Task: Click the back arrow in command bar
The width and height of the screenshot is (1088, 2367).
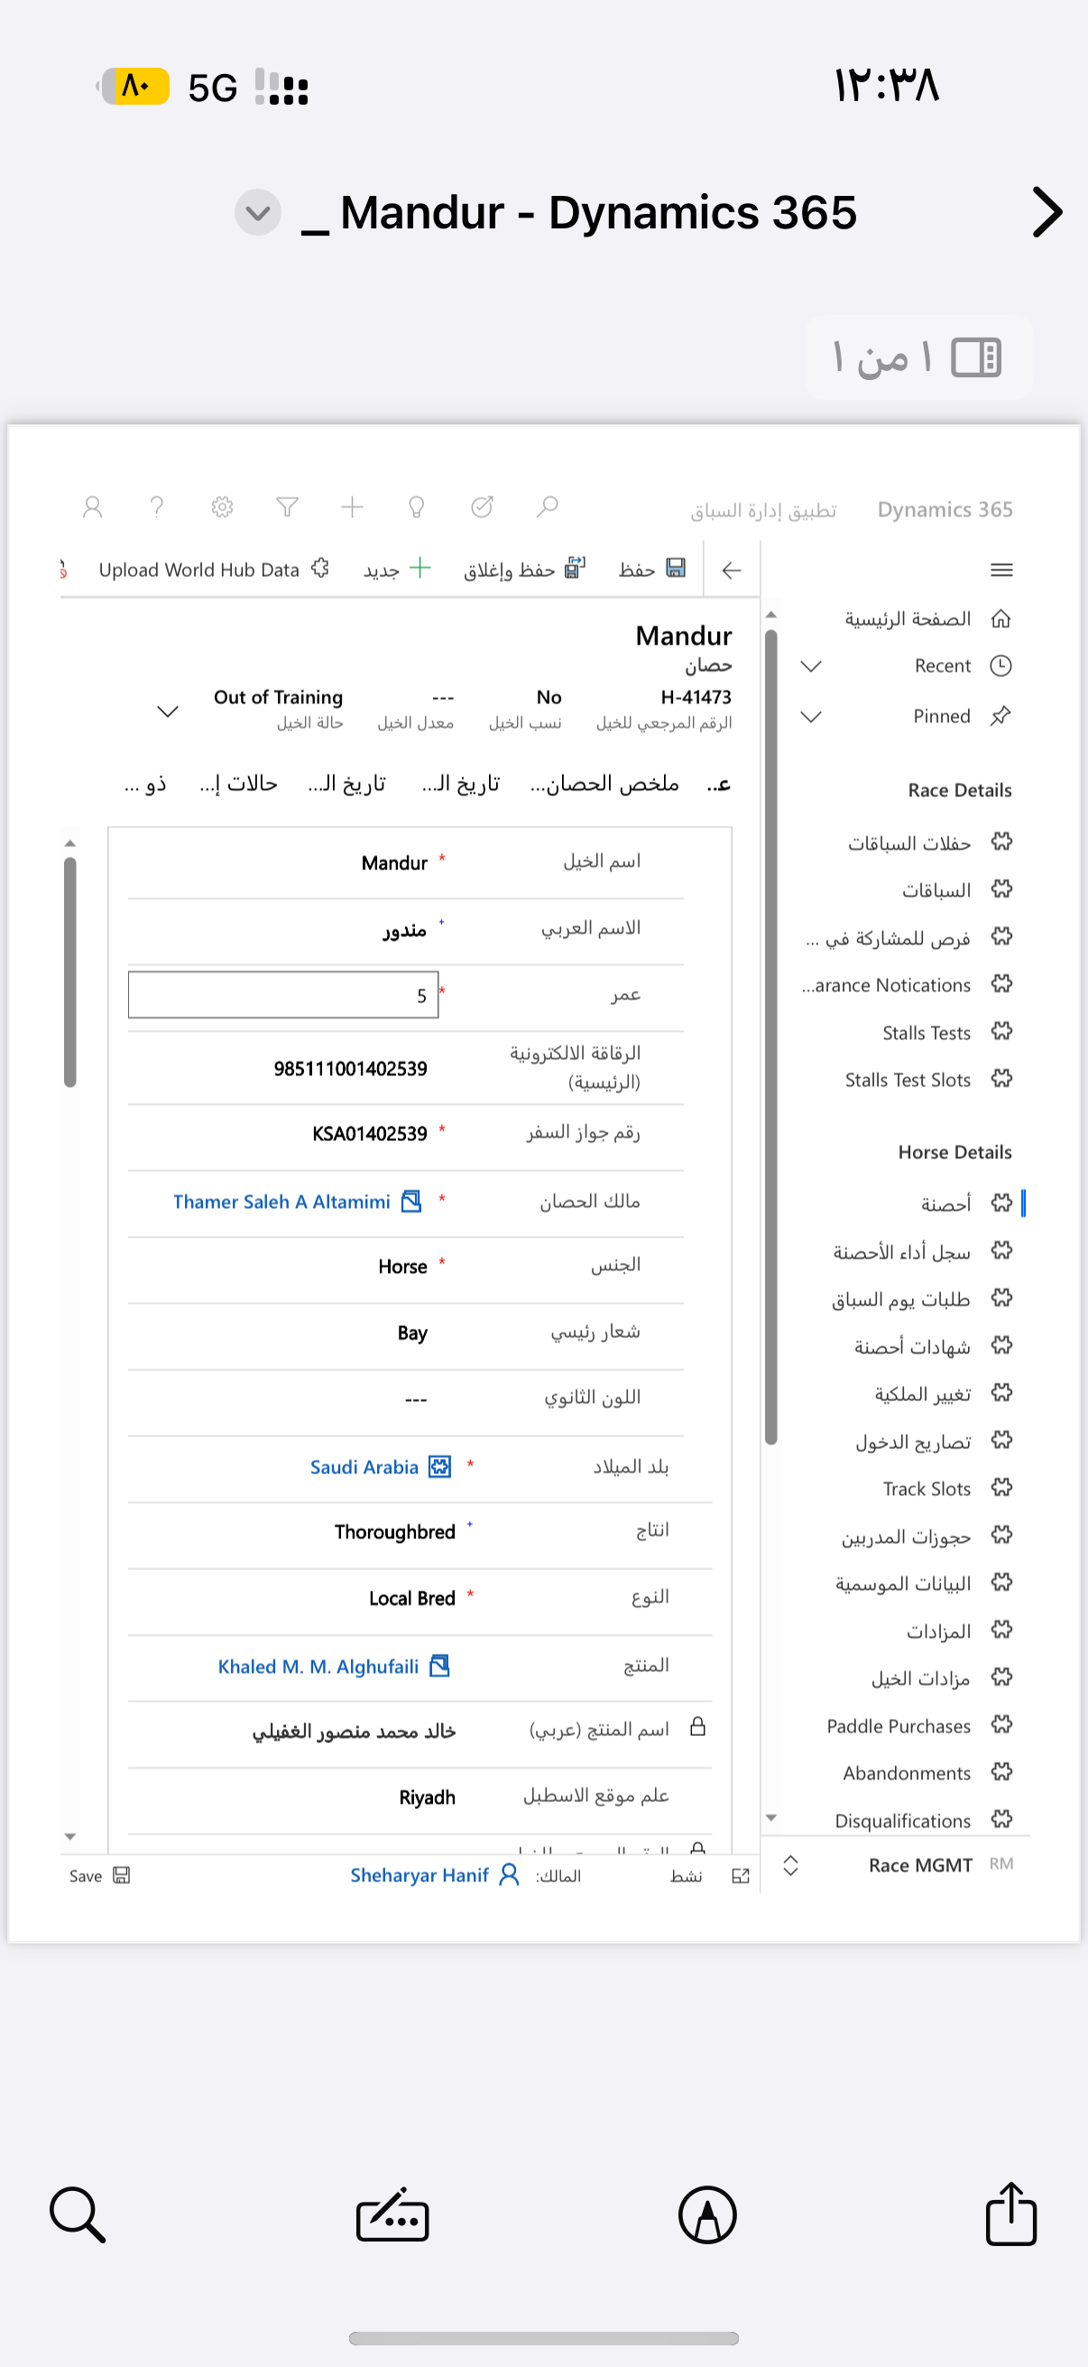Action: tap(732, 570)
